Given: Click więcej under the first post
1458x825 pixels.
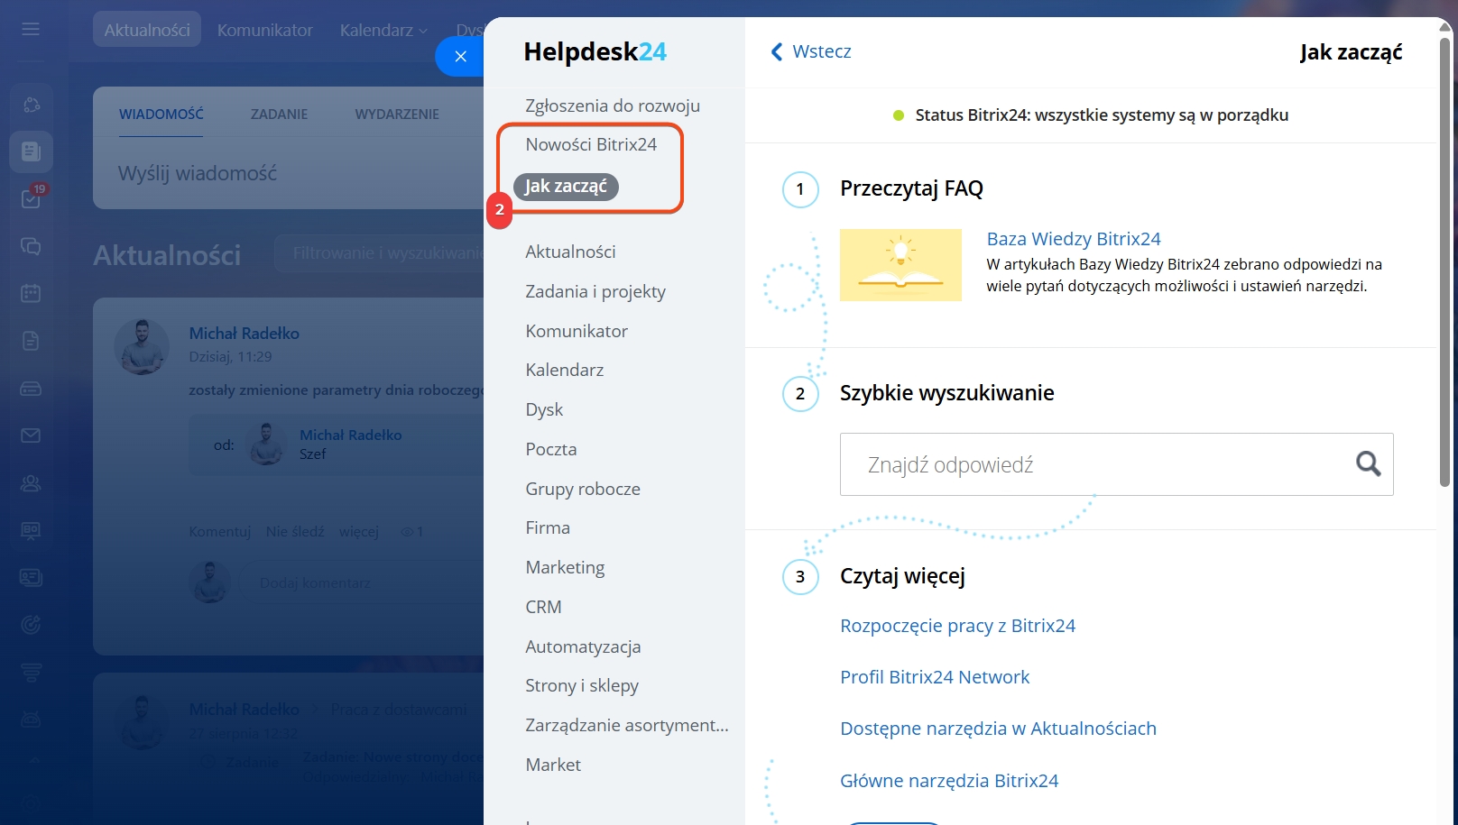Looking at the screenshot, I should tap(359, 532).
